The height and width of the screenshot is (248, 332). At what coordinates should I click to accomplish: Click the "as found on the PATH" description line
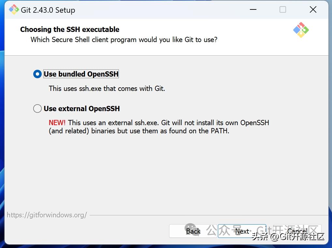tap(139, 131)
